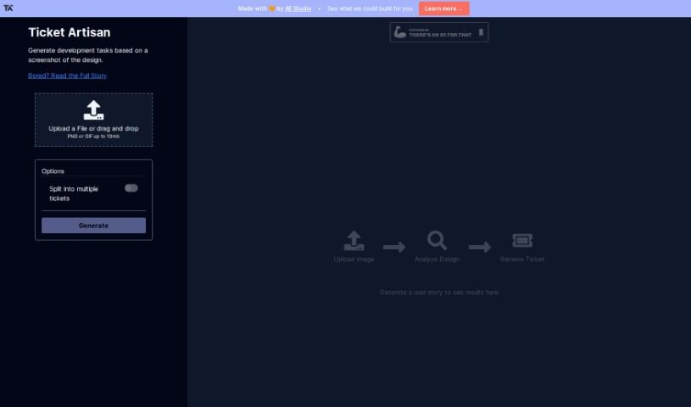
Task: Click the Learn more button in banner
Action: (x=443, y=8)
